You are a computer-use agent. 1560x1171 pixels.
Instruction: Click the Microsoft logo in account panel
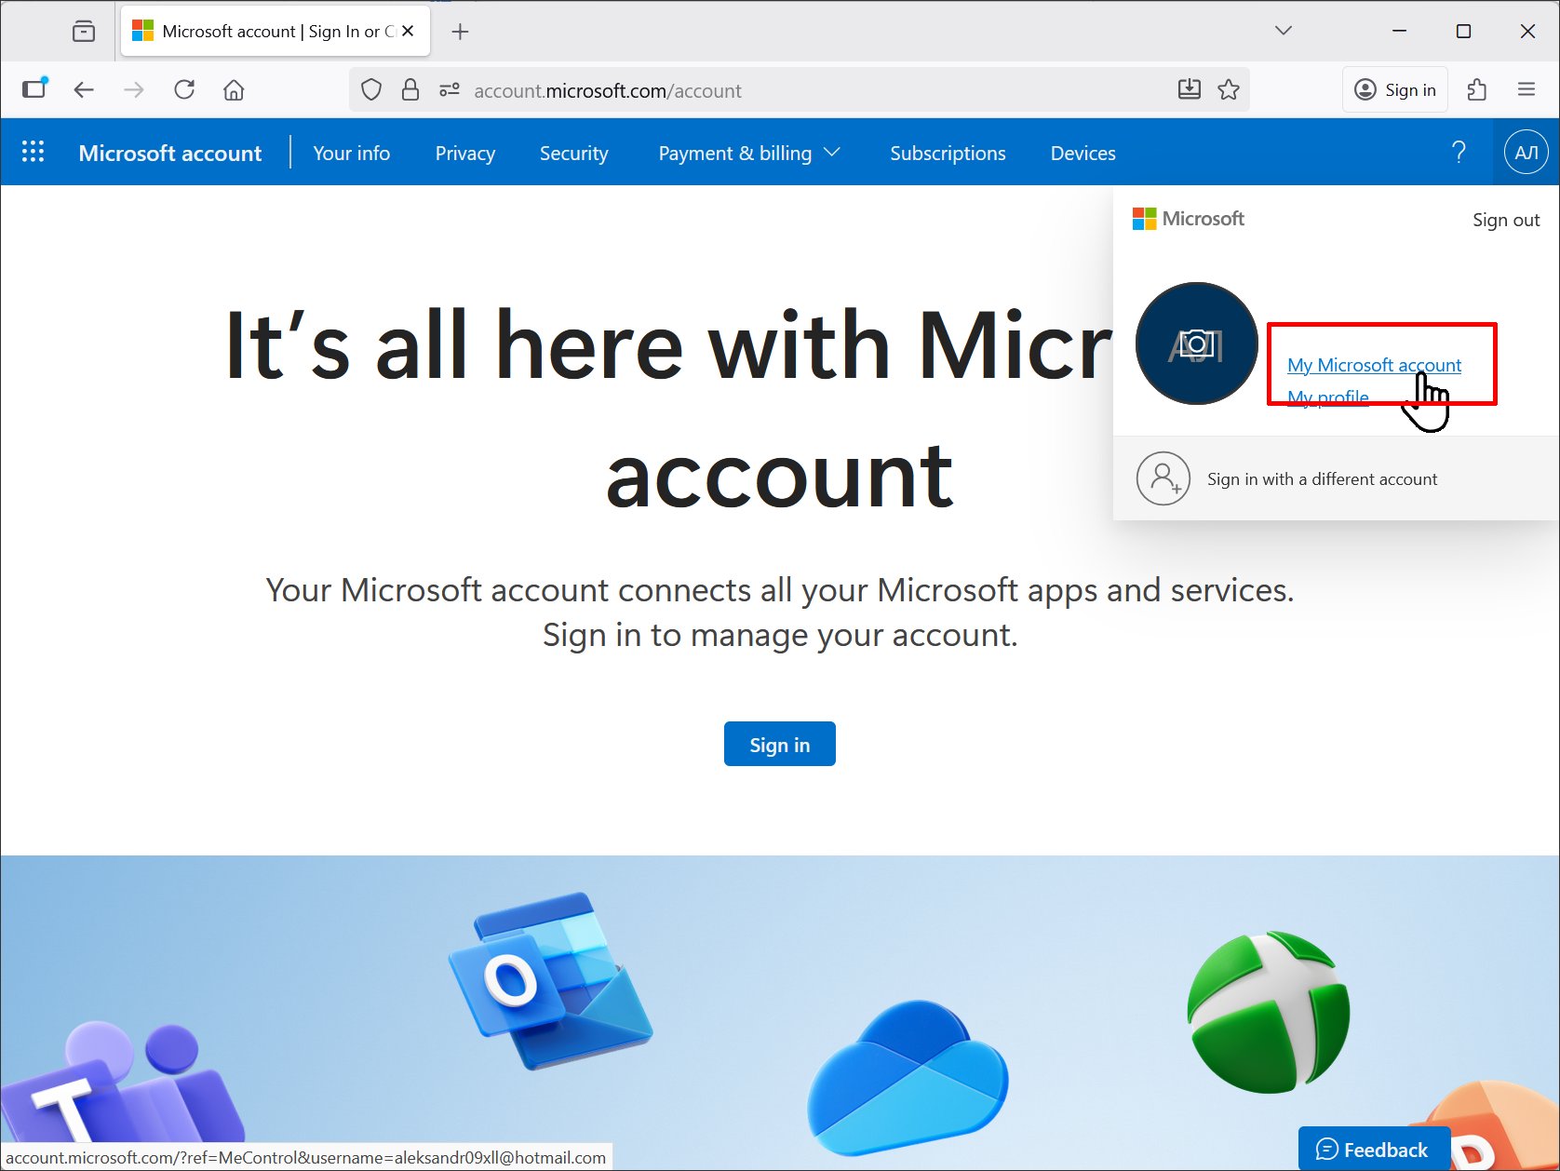[1189, 219]
